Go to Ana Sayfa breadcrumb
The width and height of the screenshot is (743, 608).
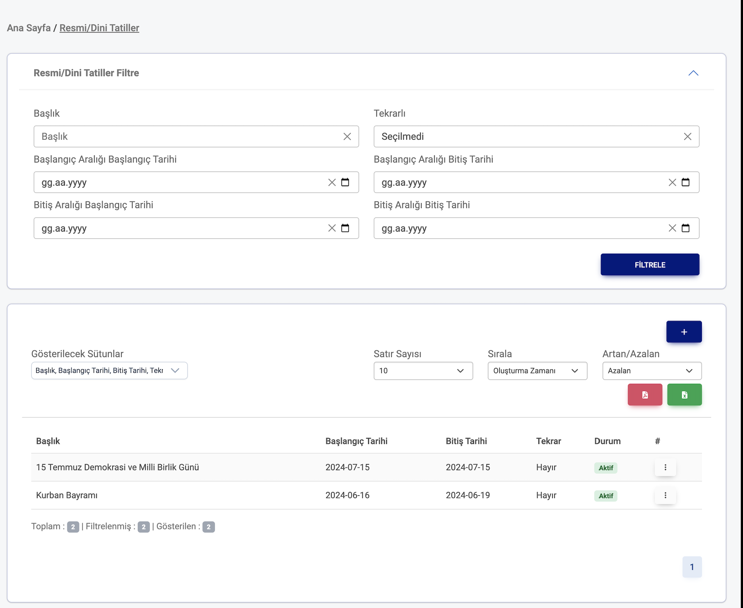click(x=29, y=28)
